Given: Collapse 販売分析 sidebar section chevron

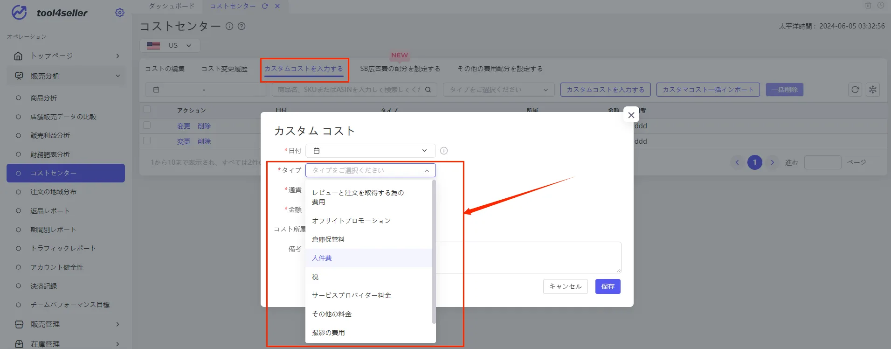Looking at the screenshot, I should 117,76.
